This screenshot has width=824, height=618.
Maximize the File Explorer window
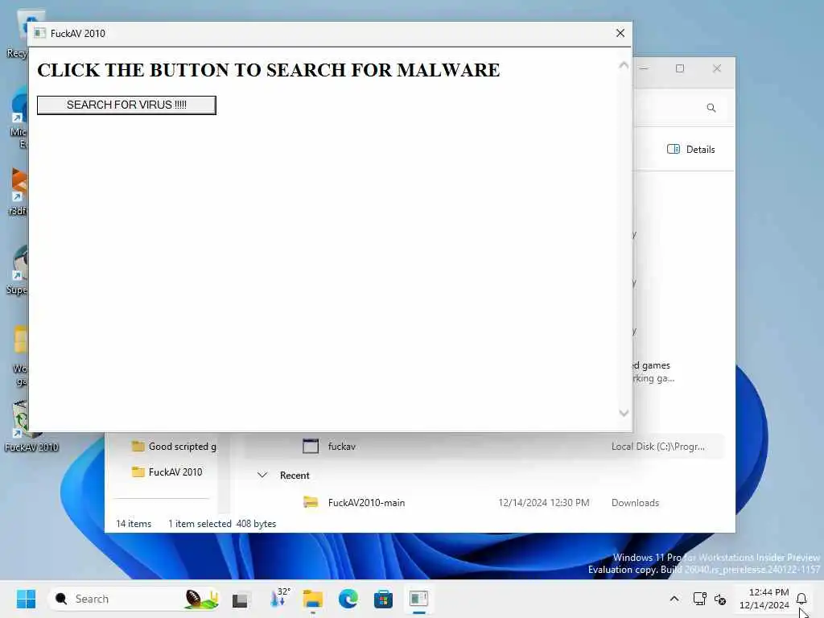pyautogui.click(x=679, y=68)
